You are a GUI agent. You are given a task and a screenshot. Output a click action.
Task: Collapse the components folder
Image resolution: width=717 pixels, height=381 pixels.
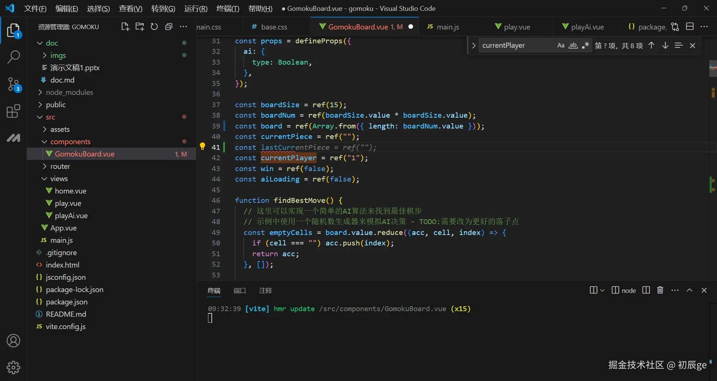(70, 142)
